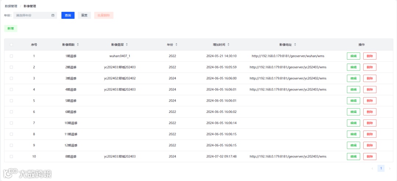The height and width of the screenshot is (181, 397).
Task: Click timestamp 2024-05-21 14:30:10
Action: (x=222, y=56)
